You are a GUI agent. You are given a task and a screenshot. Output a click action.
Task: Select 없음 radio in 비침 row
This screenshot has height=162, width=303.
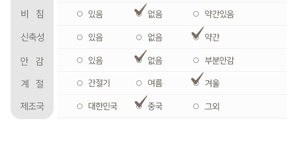coord(139,14)
